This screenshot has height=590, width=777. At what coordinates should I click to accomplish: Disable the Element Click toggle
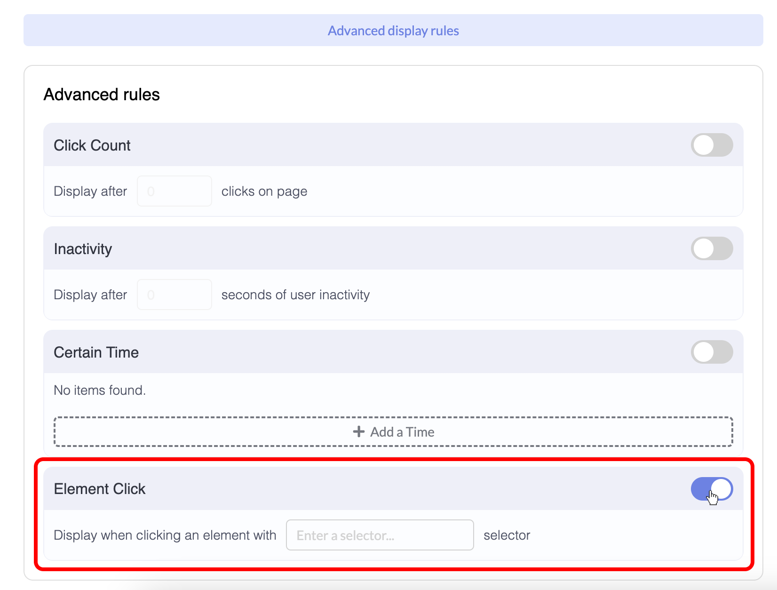click(711, 489)
